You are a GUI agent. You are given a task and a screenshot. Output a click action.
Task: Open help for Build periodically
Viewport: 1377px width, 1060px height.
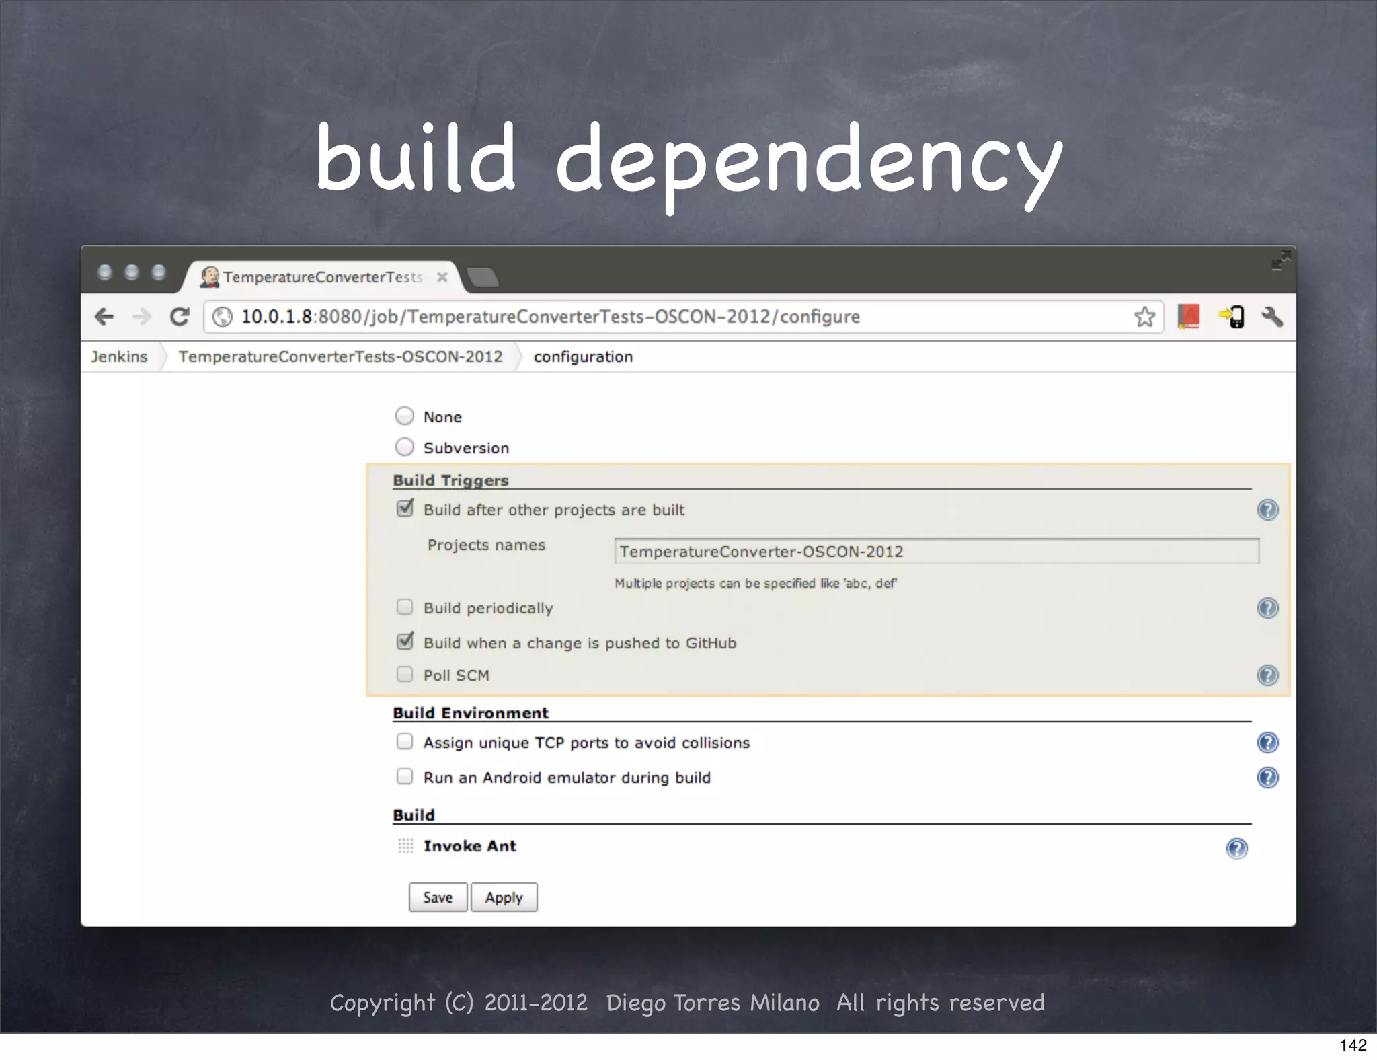(1267, 608)
